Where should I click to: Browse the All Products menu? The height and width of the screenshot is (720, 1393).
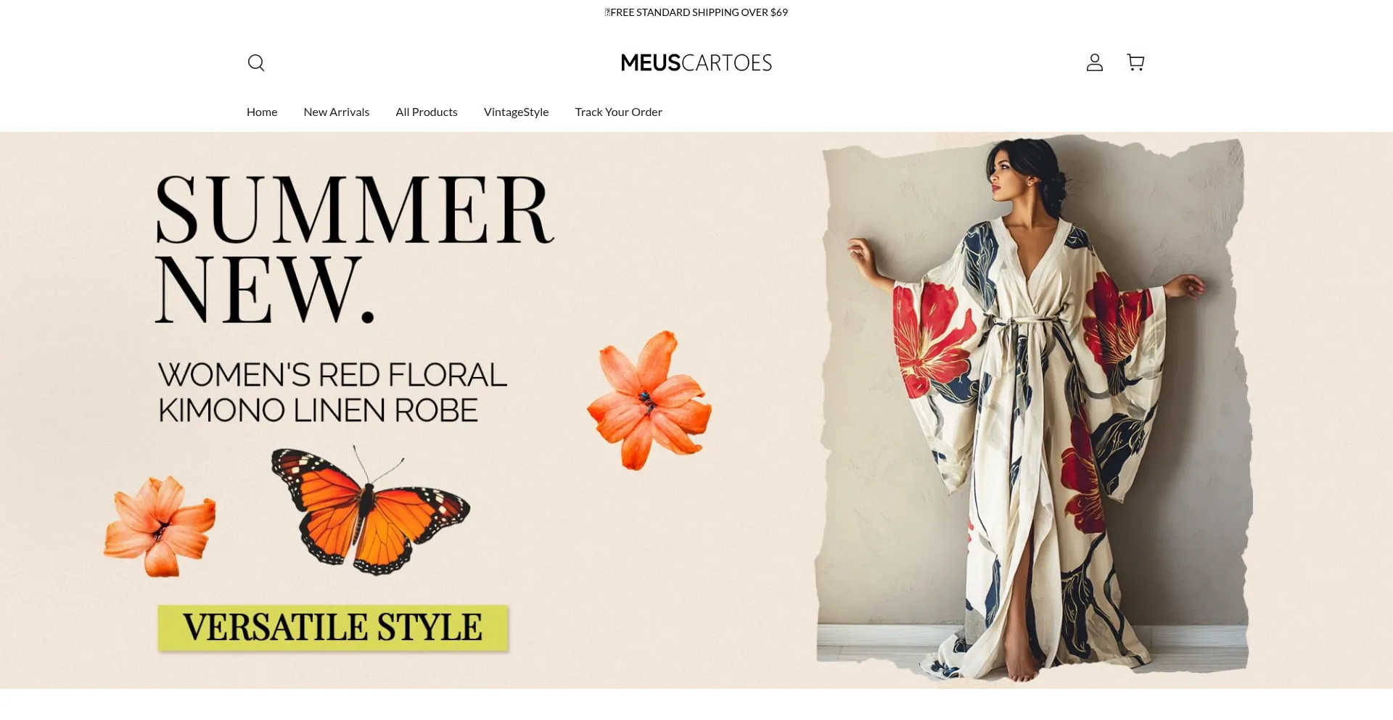[427, 112]
